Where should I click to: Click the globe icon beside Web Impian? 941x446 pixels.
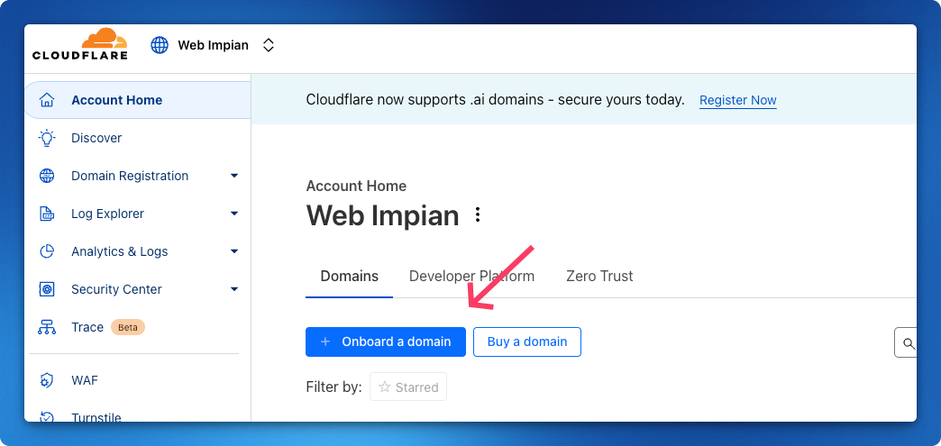(160, 45)
